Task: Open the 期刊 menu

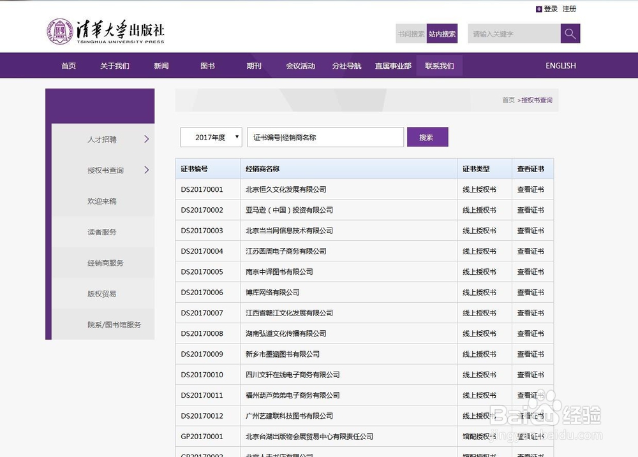Action: pos(254,65)
